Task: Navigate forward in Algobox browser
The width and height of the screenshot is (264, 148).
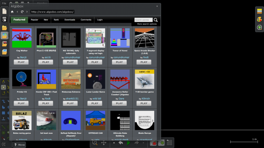Action: pyautogui.click(x=27, y=12)
